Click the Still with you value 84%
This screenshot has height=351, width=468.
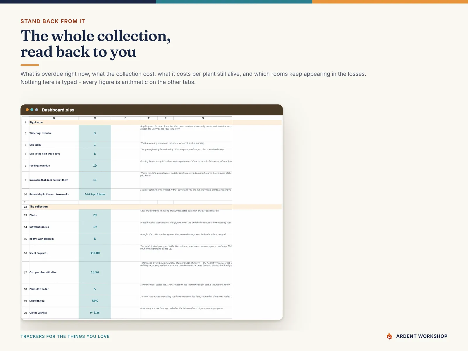pyautogui.click(x=95, y=301)
